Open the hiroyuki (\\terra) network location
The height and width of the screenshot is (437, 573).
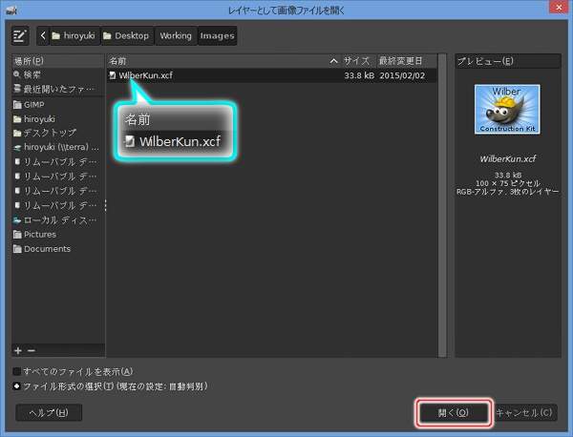[x=57, y=147]
